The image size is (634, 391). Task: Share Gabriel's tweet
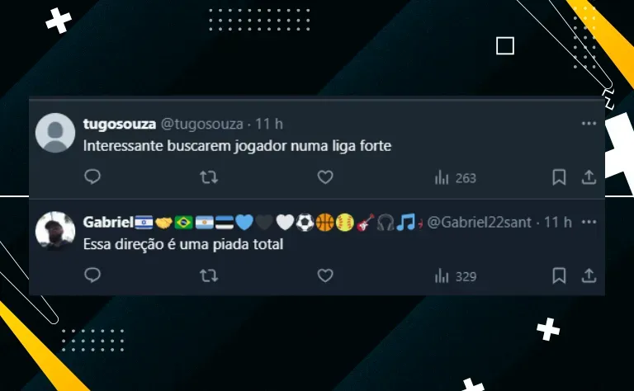(x=589, y=276)
